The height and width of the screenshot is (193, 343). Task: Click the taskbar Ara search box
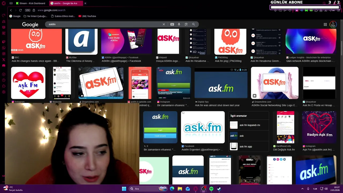148,189
